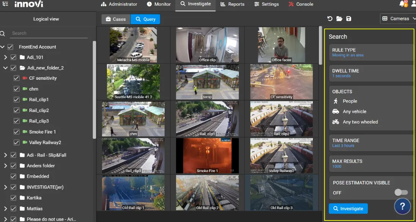
Task: Select the Any two wheeled icon
Action: pyautogui.click(x=336, y=122)
